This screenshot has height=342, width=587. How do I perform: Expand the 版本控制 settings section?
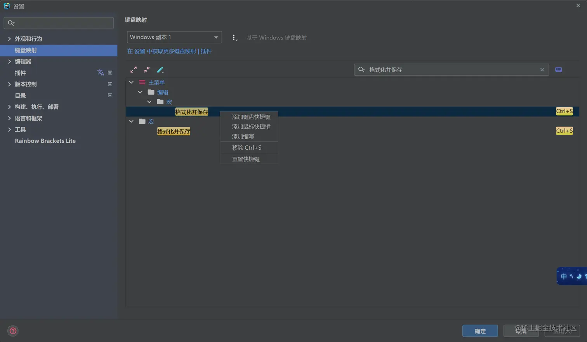point(9,84)
